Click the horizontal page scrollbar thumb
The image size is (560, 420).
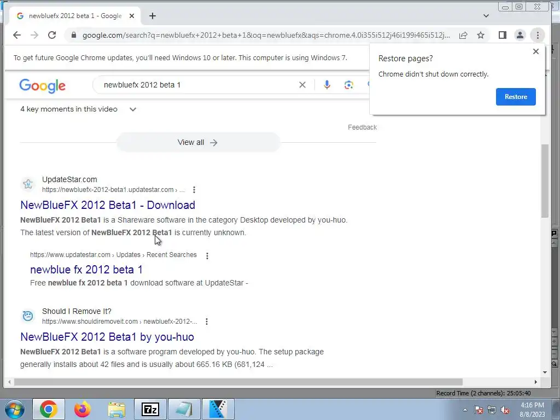[238, 382]
